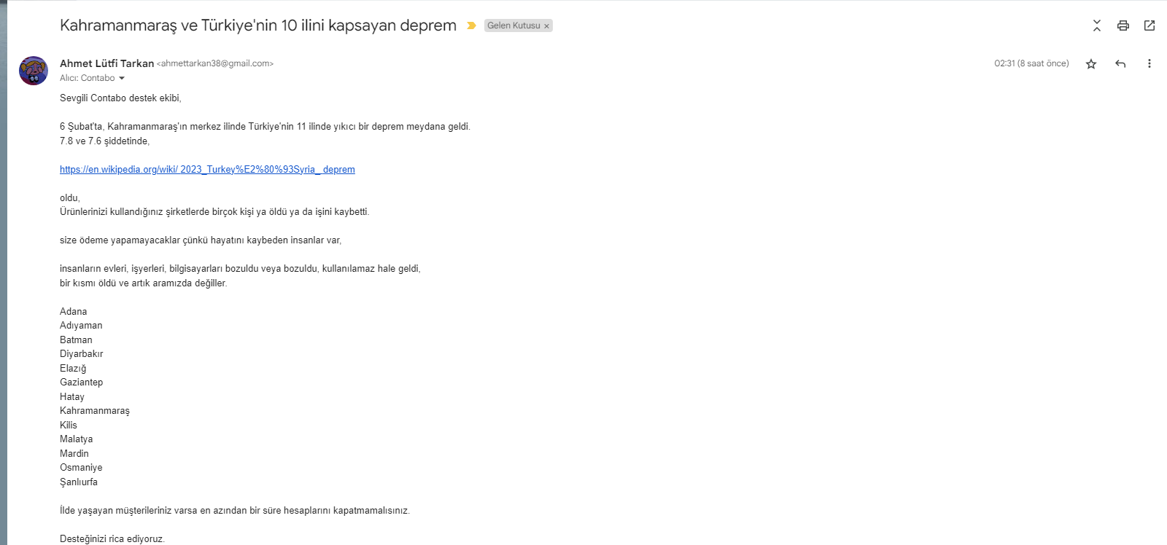This screenshot has height=545, width=1167.
Task: Open the Wikipedia Turkey-Syria earthquake link
Action: [x=207, y=170]
